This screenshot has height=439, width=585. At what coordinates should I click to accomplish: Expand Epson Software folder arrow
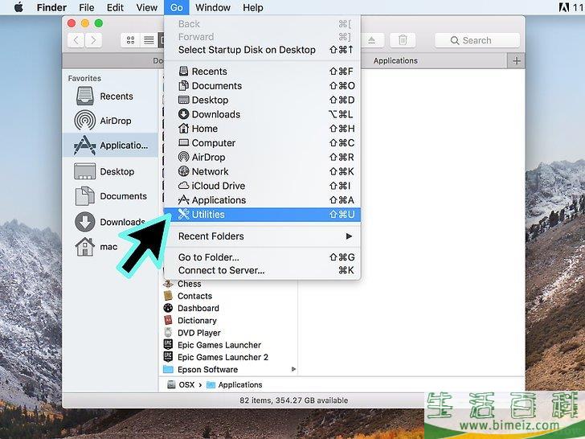[293, 369]
